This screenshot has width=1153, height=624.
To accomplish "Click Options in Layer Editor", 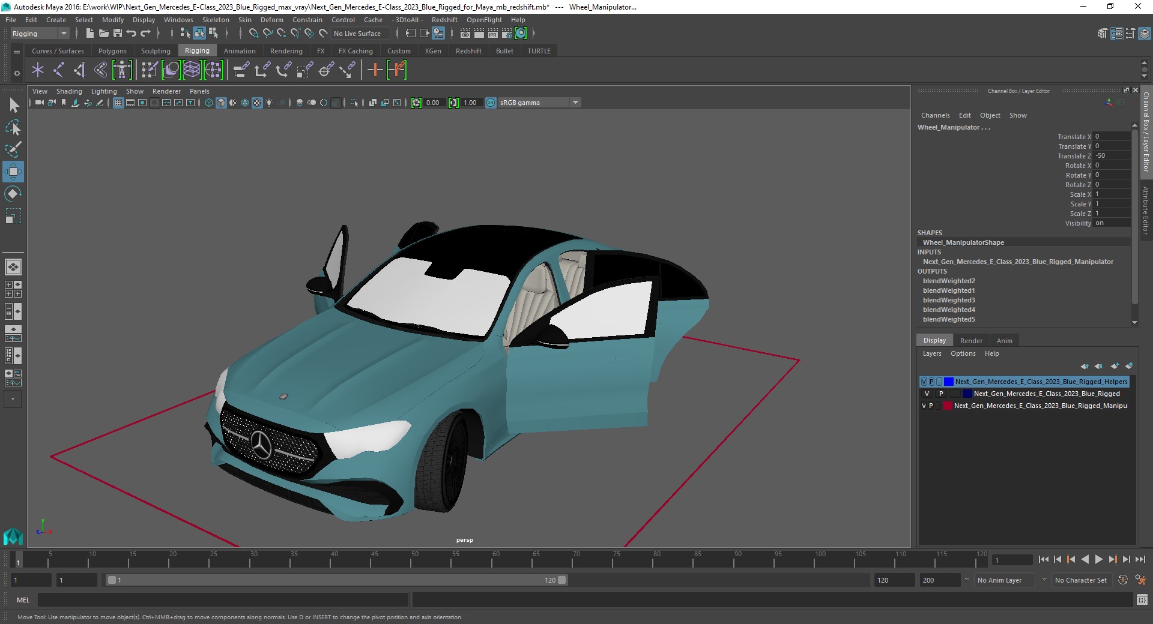I will 963,353.
